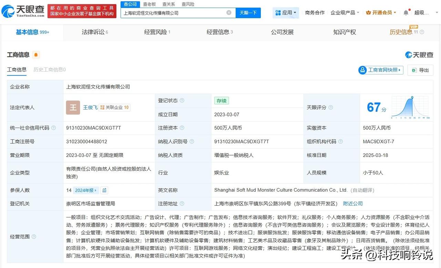The image size is (441, 268).
Task: Open the 王俊飞 legal representative link
Action: tap(90, 107)
